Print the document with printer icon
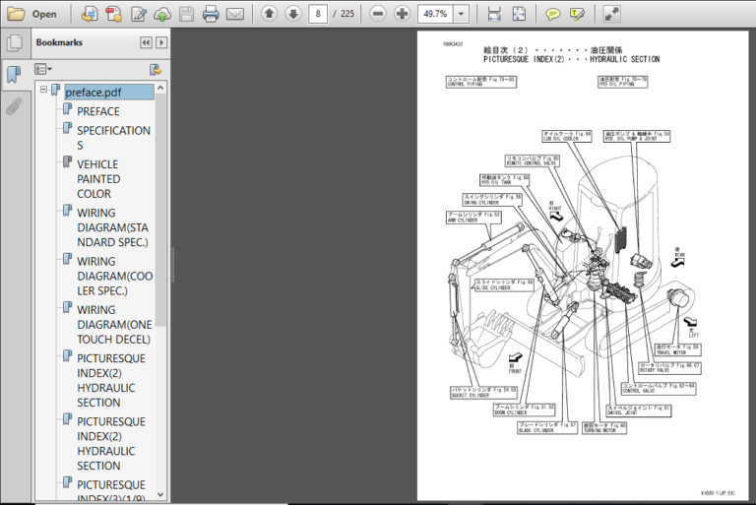Screen dimensions: 756x505 pos(211,14)
